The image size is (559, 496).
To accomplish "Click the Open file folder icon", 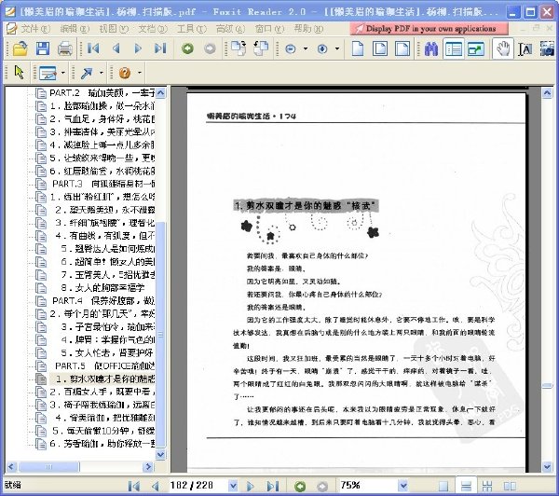I will point(20,48).
